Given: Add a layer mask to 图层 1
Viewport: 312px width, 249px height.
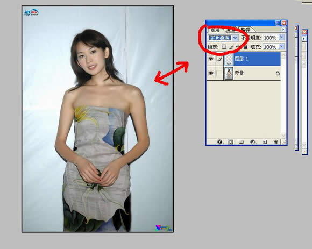Looking at the screenshot, I should point(230,142).
